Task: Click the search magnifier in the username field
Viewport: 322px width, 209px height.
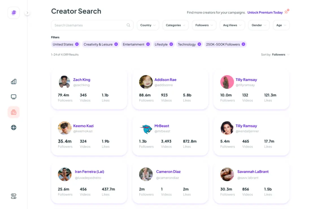Action: pyautogui.click(x=128, y=25)
